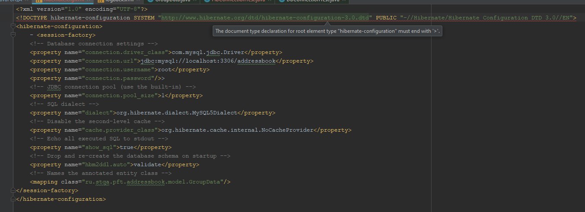Click the SYSTEM keyword in DOCTYPE line
585x212 pixels.
(144, 18)
